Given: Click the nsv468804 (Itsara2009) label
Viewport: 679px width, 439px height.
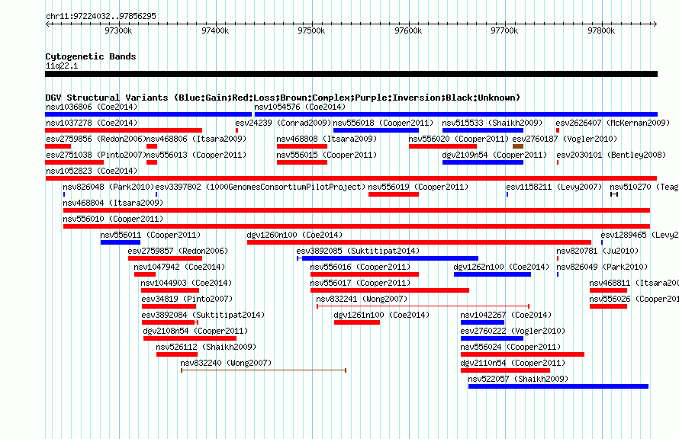Looking at the screenshot, I should coord(113,203).
